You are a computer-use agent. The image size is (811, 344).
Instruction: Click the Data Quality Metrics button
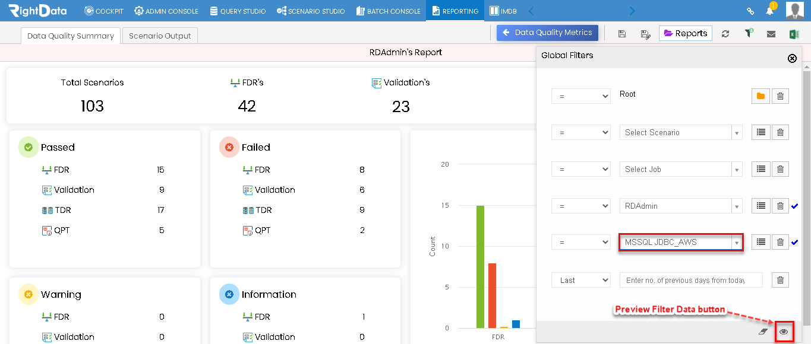547,33
